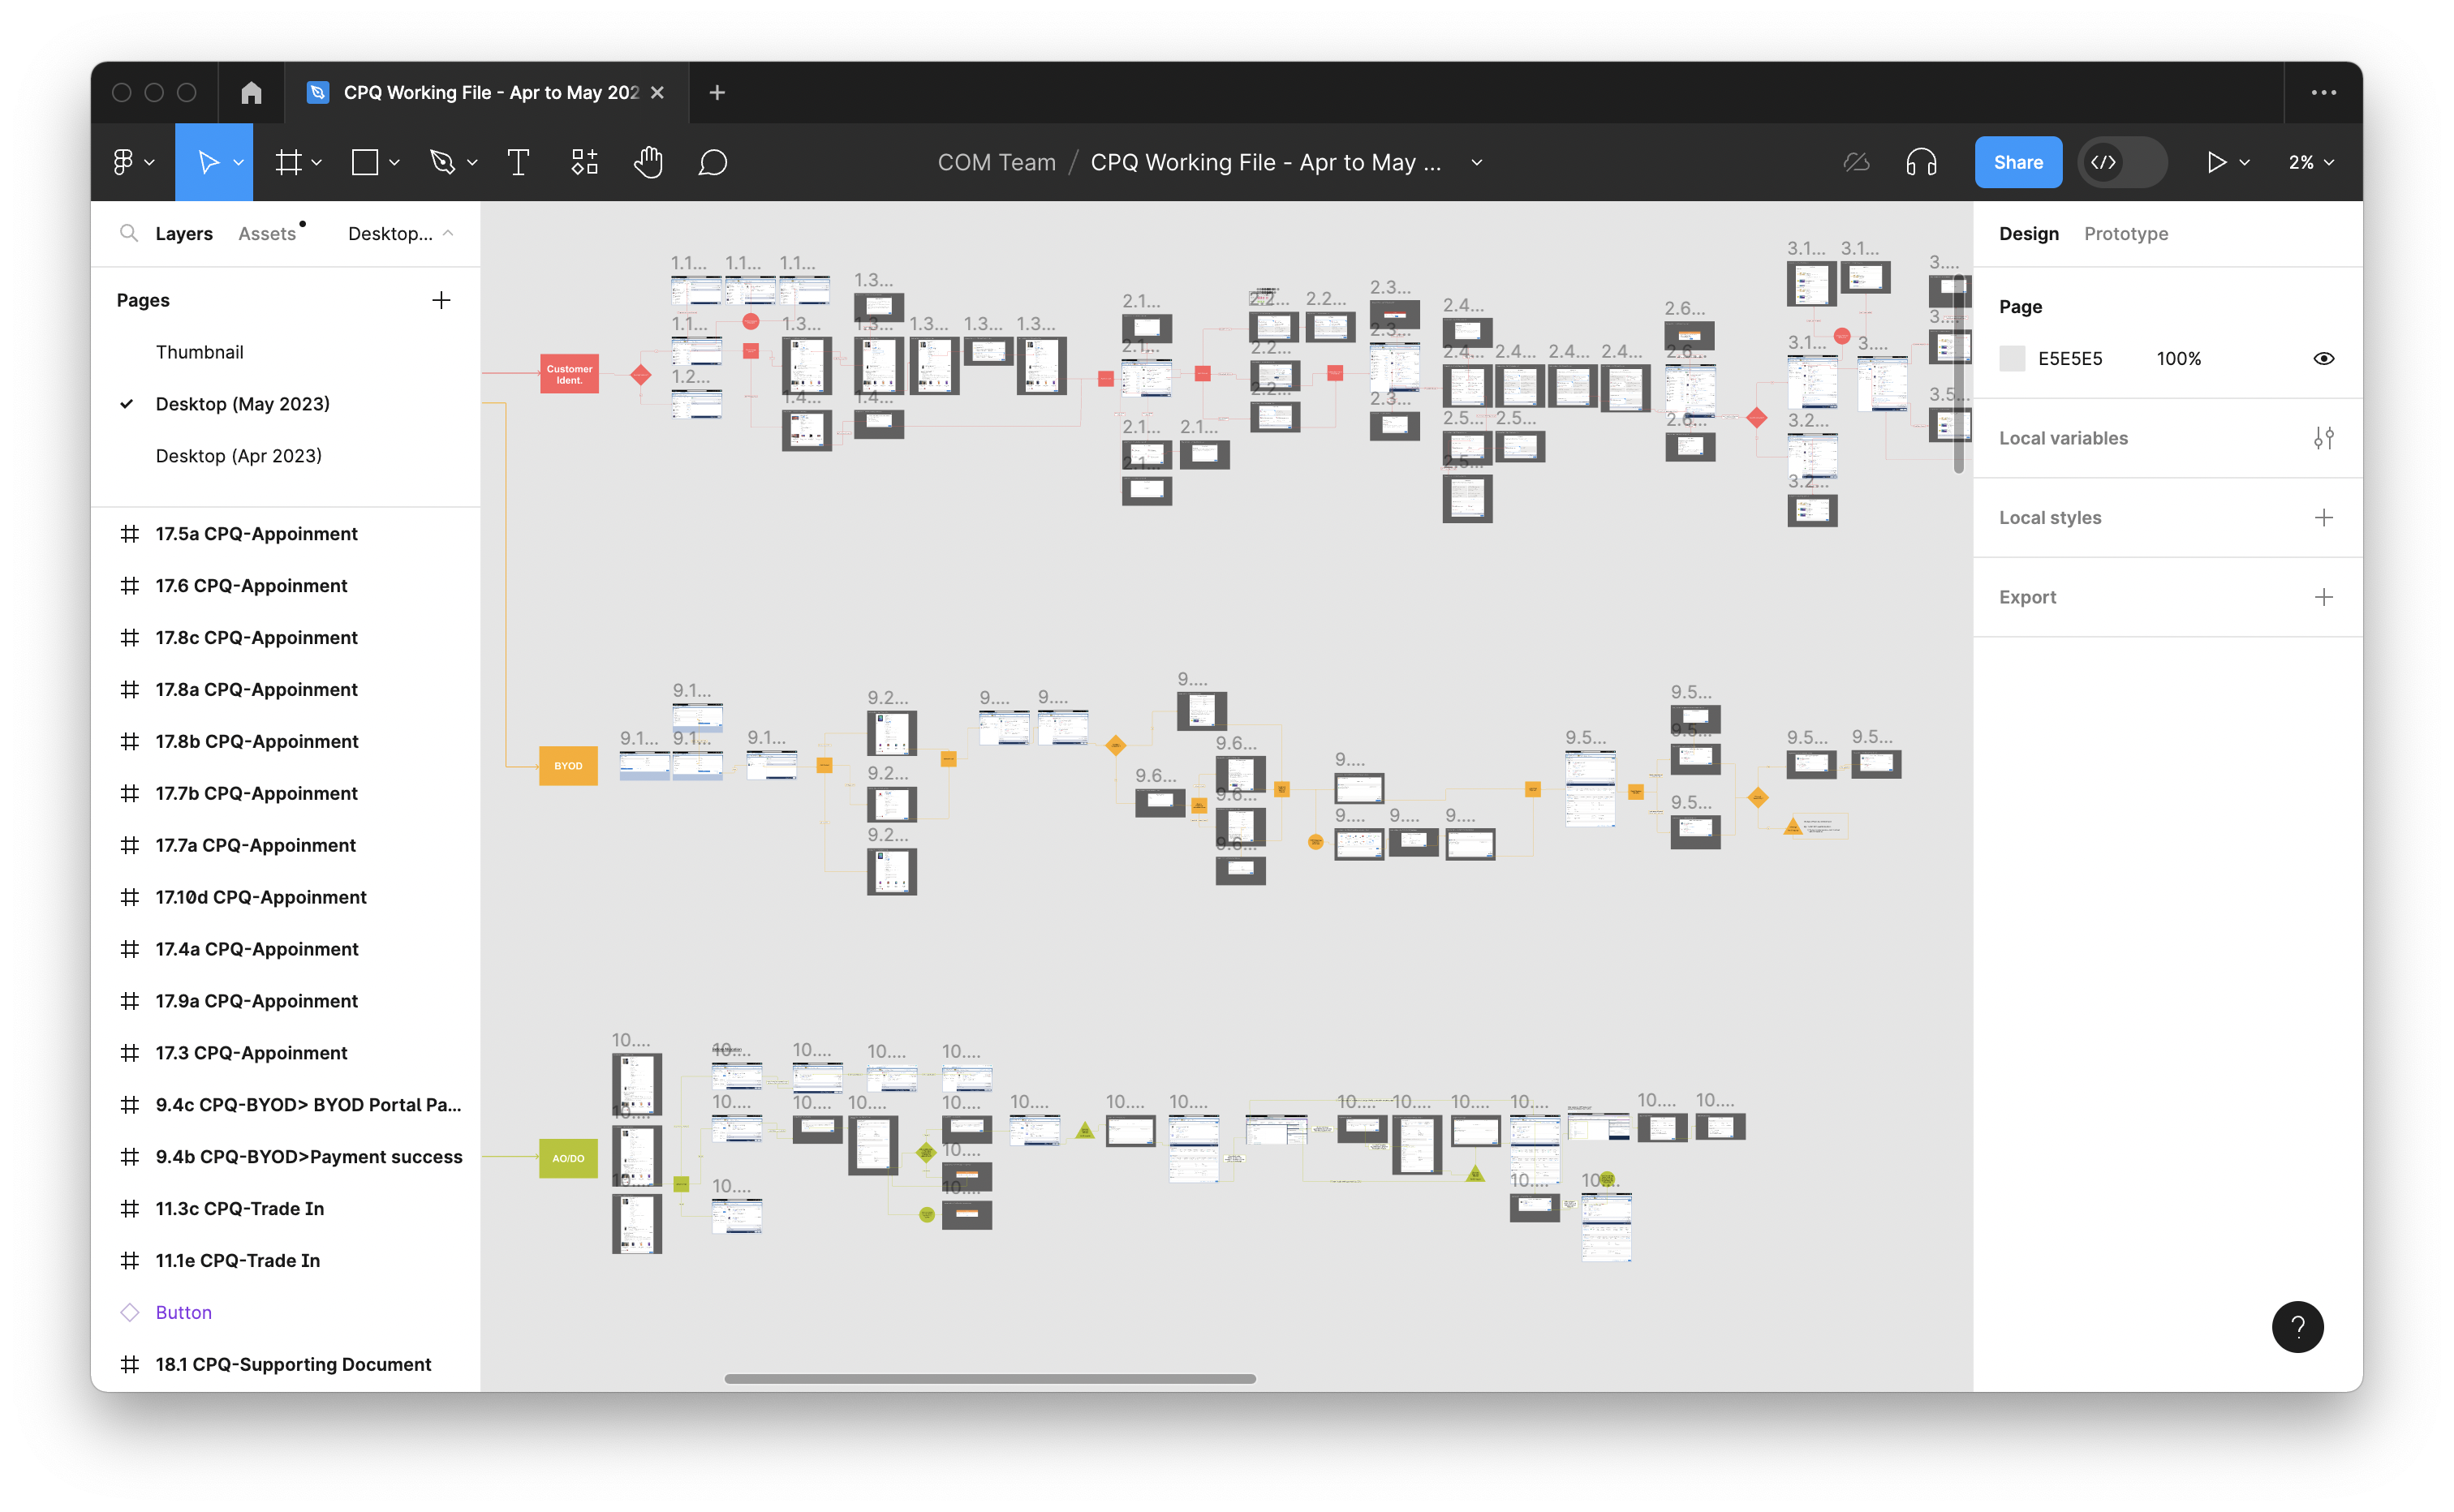Expand Move tool options dropdown

click(x=238, y=162)
